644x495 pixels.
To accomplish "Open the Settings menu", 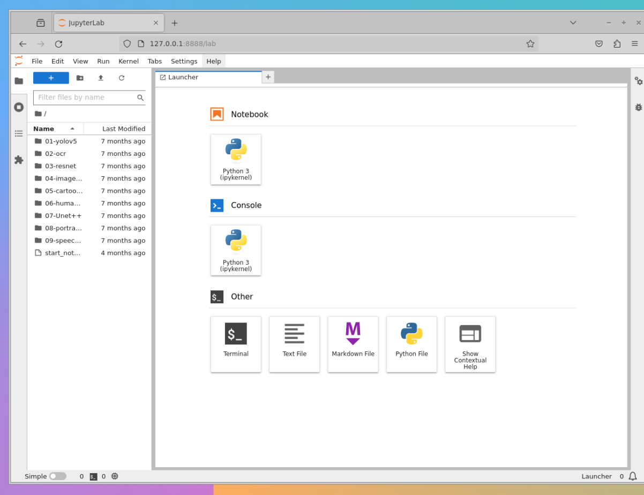I will [184, 61].
